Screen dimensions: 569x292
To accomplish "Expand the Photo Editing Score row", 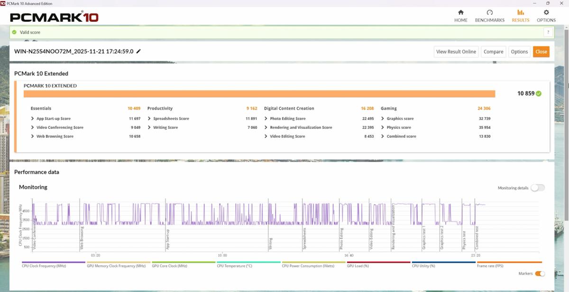I will (x=266, y=119).
